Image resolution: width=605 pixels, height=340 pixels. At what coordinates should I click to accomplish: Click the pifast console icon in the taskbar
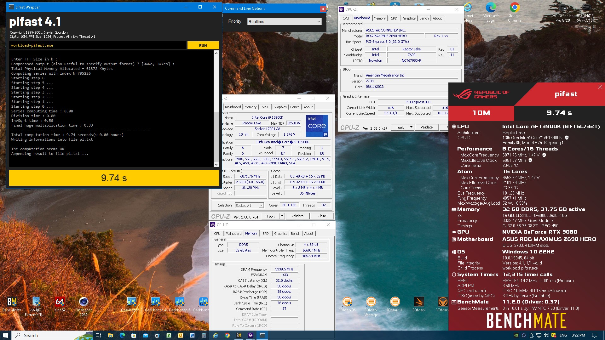click(262, 335)
